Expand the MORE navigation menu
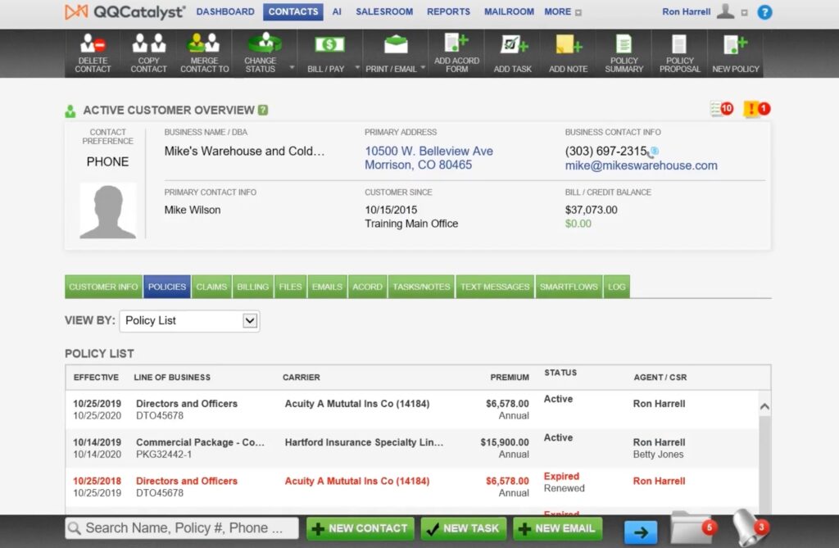Viewport: 839px width, 548px height. [563, 11]
